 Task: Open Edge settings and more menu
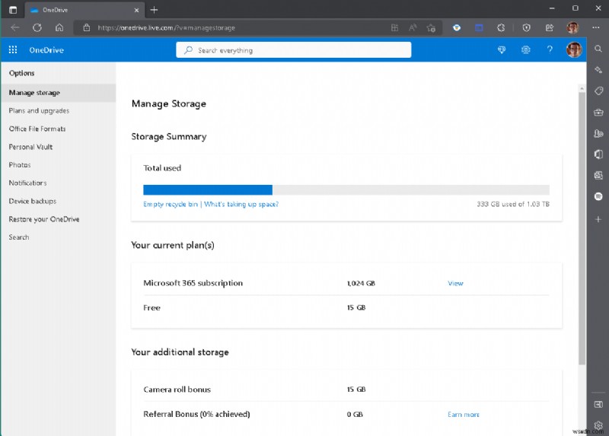pyautogui.click(x=596, y=27)
